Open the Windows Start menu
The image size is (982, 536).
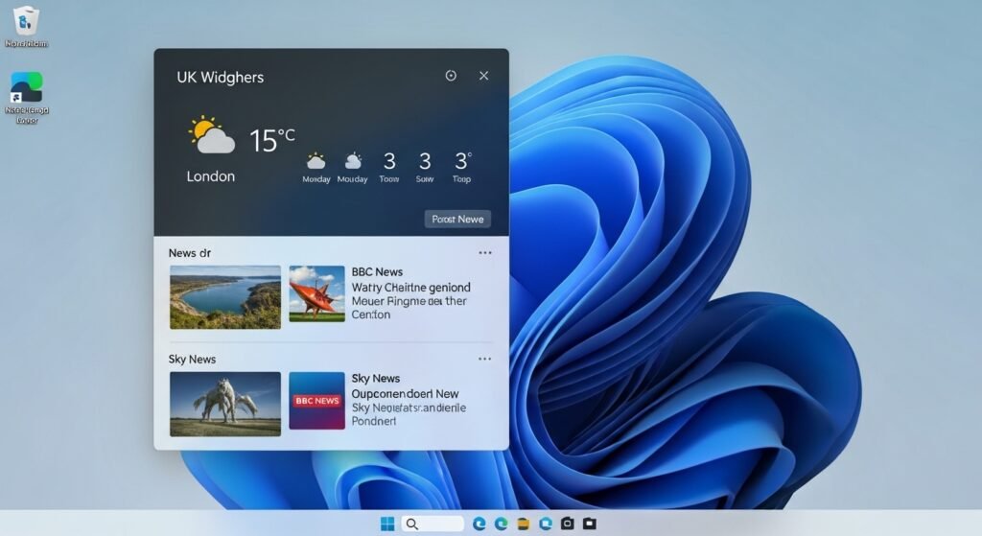(x=387, y=524)
